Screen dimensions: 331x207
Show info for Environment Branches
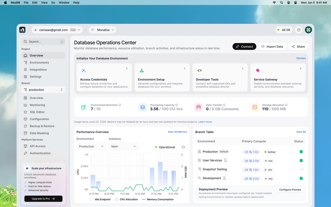(120, 105)
